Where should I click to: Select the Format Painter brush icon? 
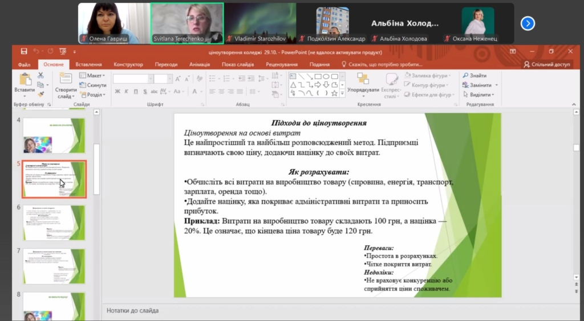point(40,94)
